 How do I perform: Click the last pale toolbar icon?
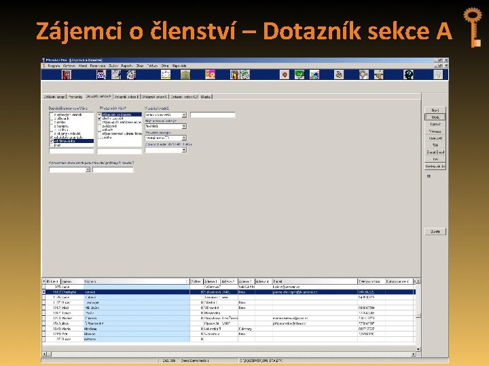(438, 75)
